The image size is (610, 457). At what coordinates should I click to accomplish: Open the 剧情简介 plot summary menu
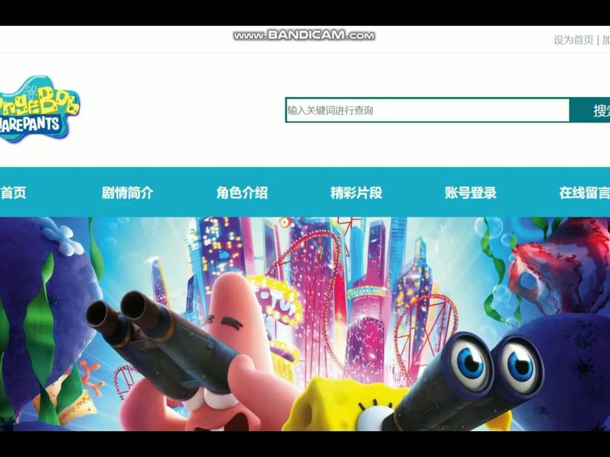pos(128,193)
